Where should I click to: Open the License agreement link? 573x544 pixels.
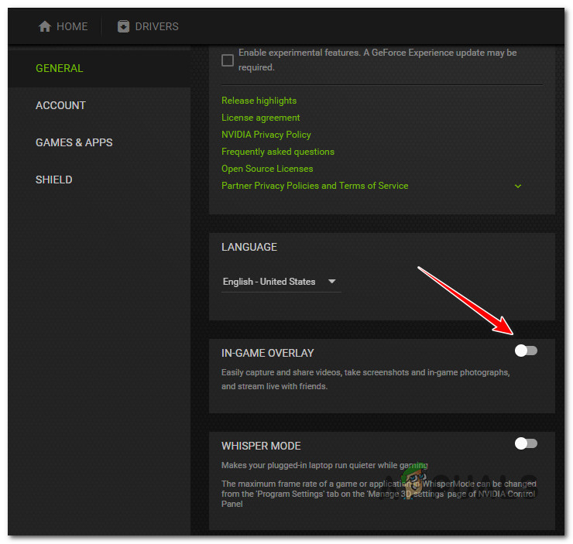click(260, 118)
